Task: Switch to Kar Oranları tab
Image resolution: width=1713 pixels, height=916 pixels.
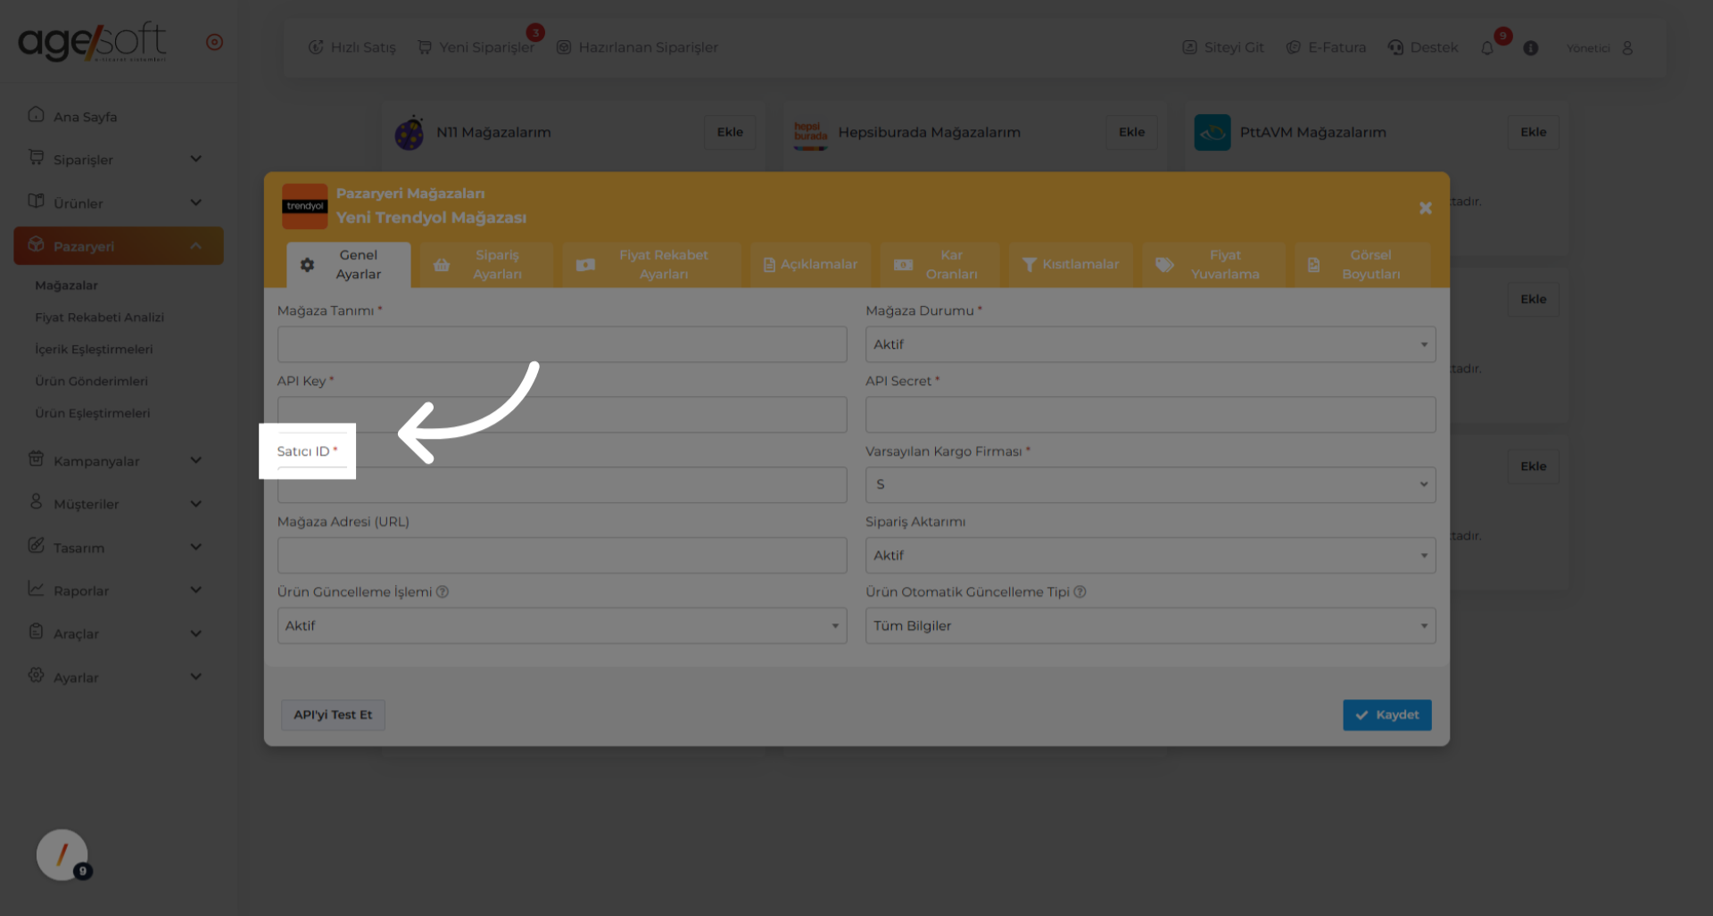Action: [x=939, y=265]
